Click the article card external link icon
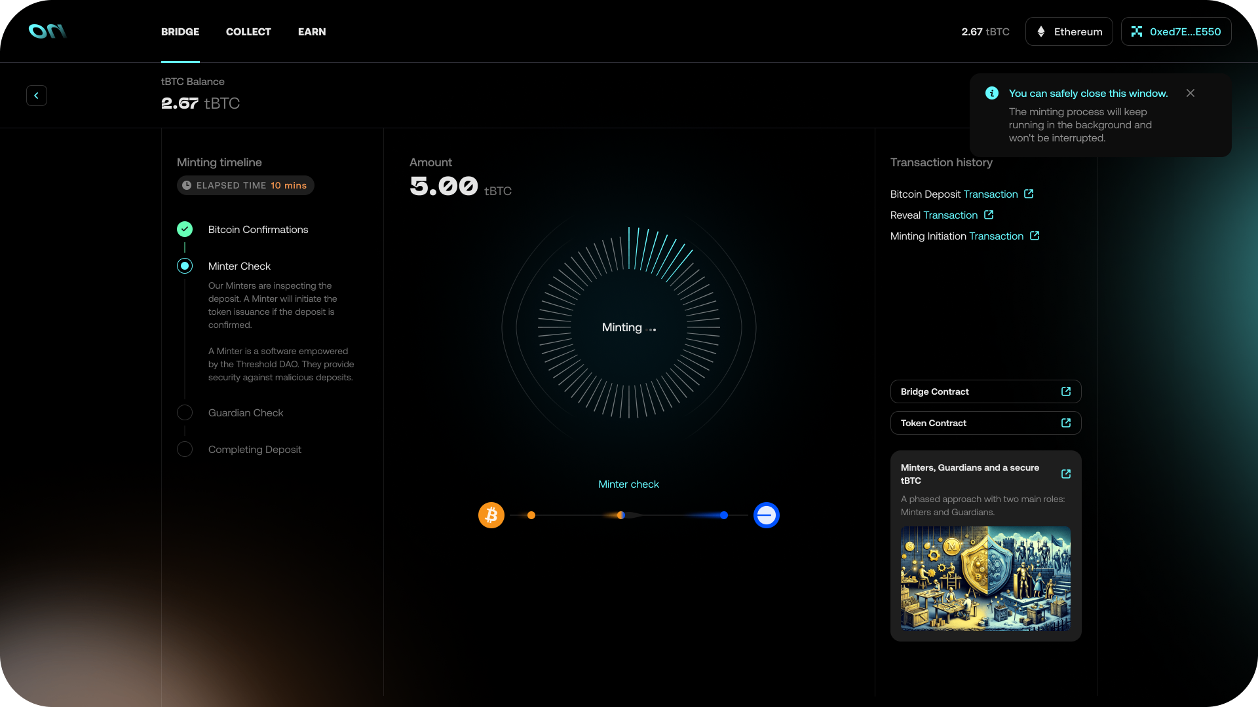The height and width of the screenshot is (707, 1258). tap(1066, 474)
